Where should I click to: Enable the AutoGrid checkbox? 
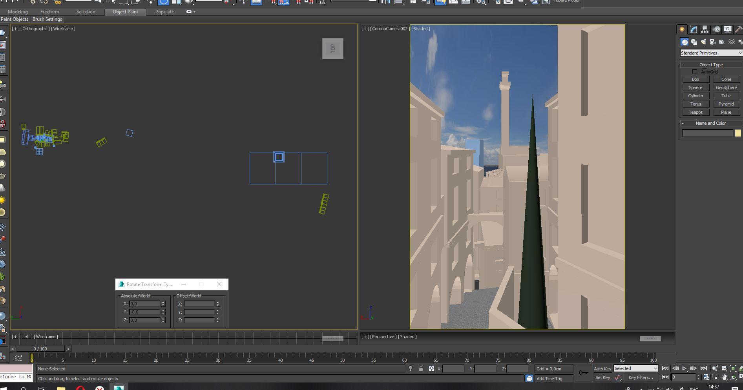tap(695, 72)
